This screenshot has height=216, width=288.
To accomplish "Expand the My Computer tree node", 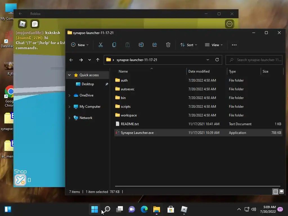I will tap(69, 107).
